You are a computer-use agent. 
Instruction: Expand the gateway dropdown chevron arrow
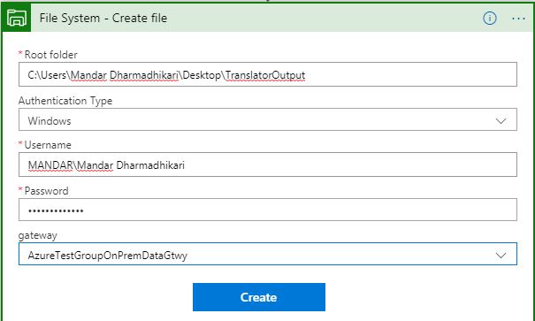501,256
